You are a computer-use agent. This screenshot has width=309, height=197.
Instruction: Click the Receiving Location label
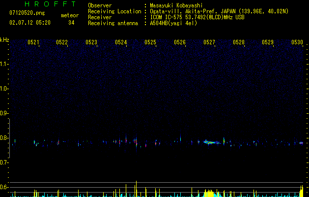[114, 11]
